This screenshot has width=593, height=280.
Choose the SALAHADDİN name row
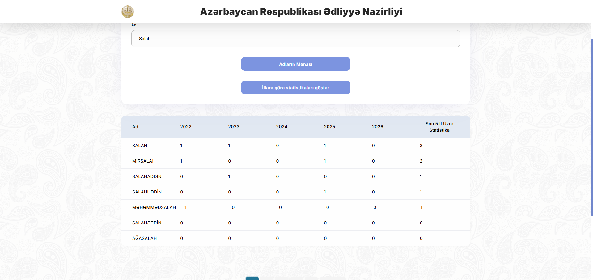(x=147, y=176)
